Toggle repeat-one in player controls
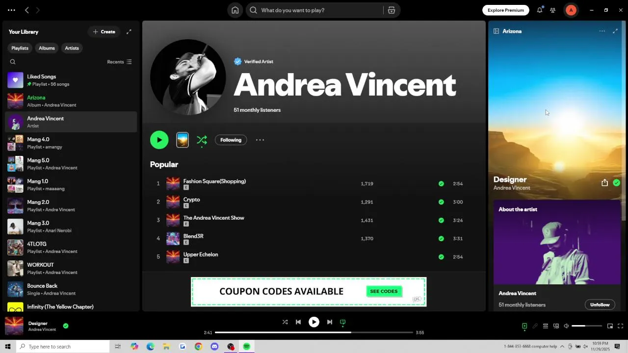The image size is (628, 353). [343, 322]
